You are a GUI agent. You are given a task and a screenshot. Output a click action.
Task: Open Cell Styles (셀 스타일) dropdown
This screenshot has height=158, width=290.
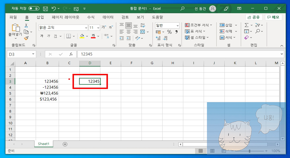197,37
